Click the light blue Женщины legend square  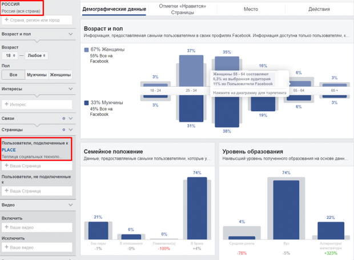click(86, 50)
